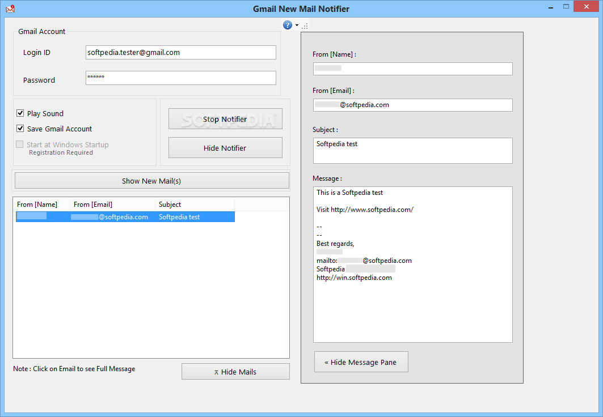The height and width of the screenshot is (417, 603).
Task: Click the From [Email] field in message pane
Action: tap(412, 105)
